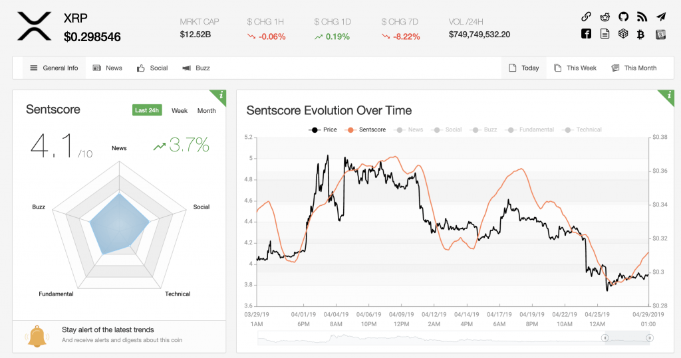Enable the Technical series in chart legend
681x358 pixels.
pyautogui.click(x=582, y=130)
